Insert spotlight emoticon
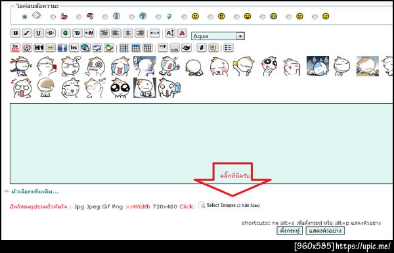The height and width of the screenshot is (253, 394). [144, 88]
